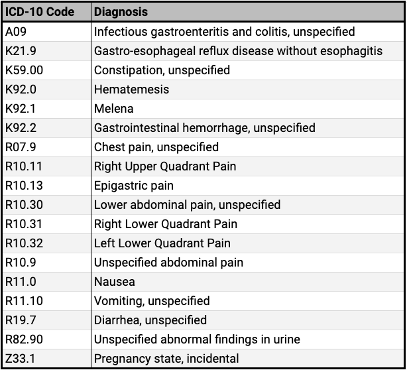Click the Melena diagnosis cell
The width and height of the screenshot is (407, 370).
click(x=248, y=109)
